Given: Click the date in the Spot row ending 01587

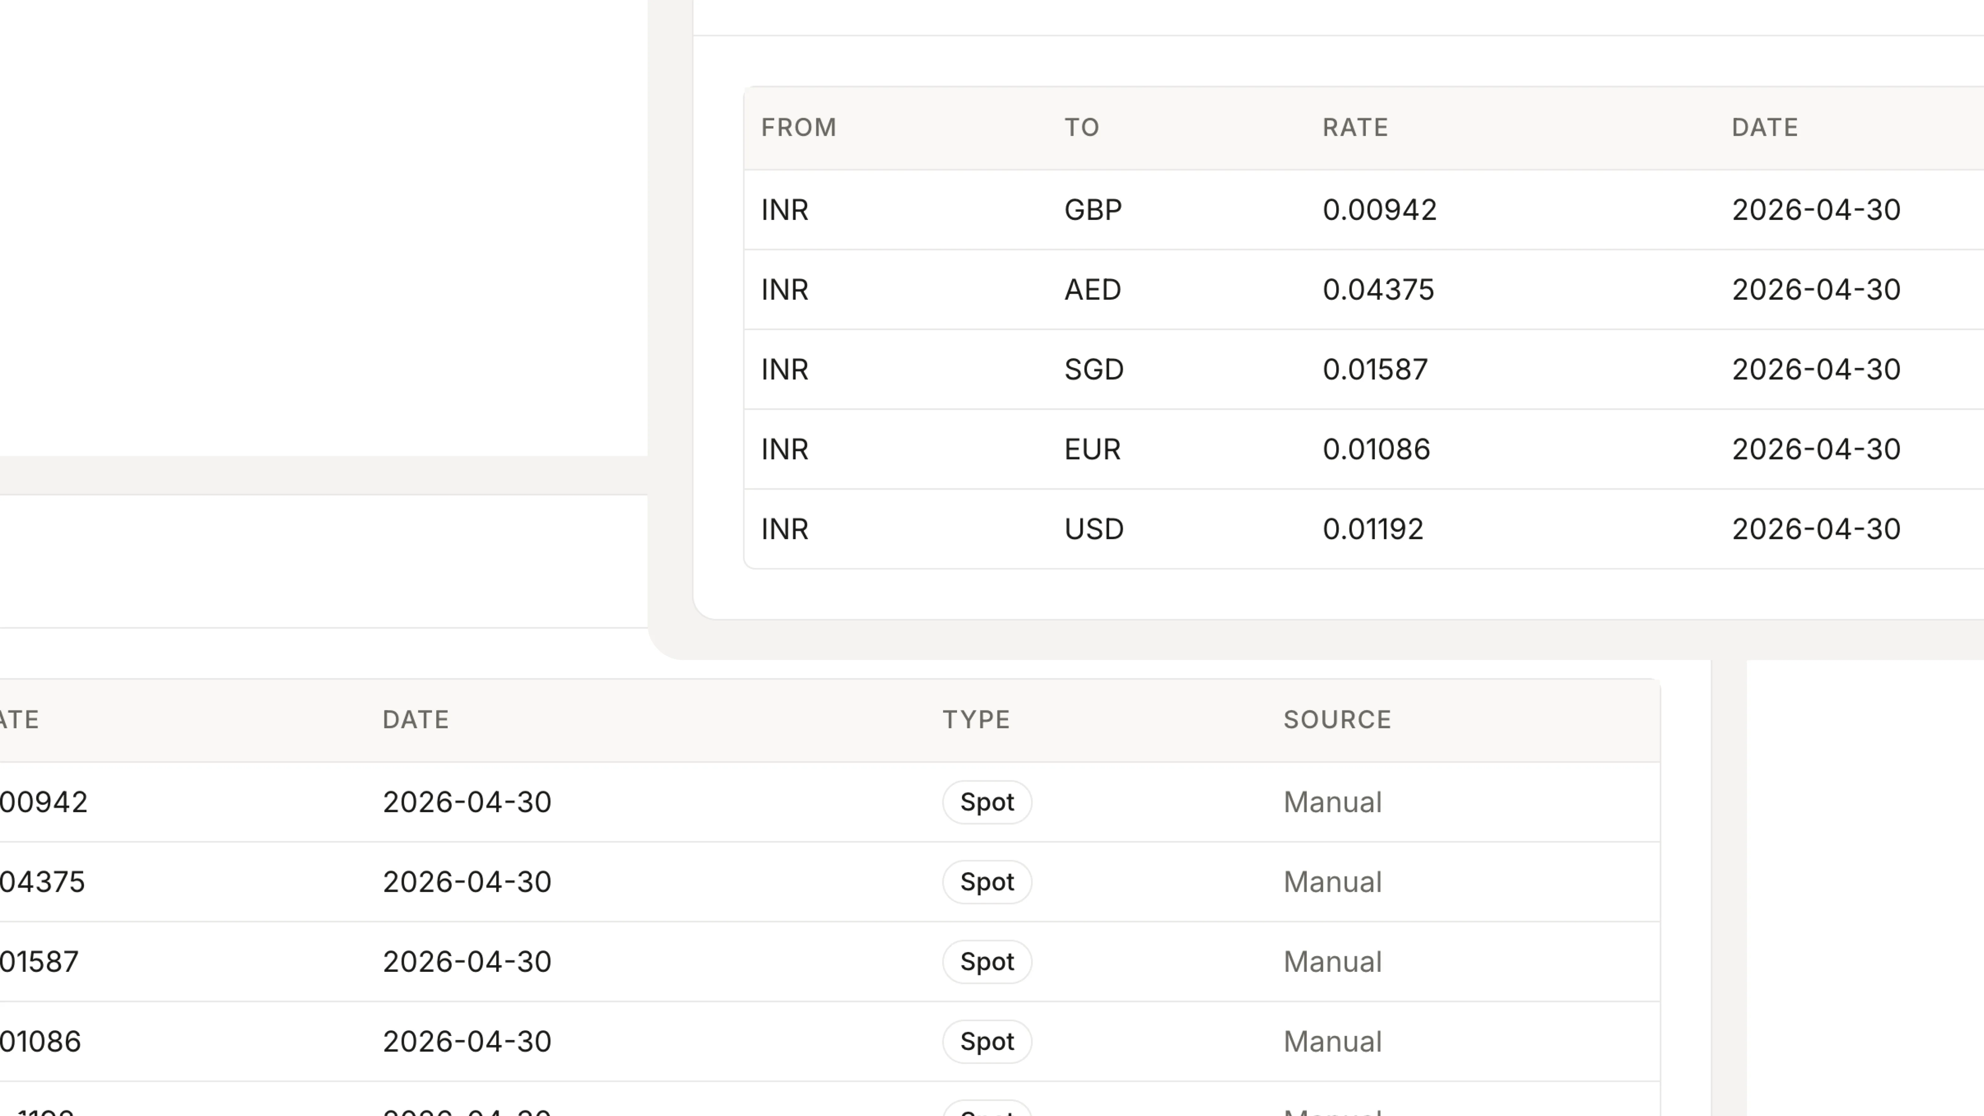Looking at the screenshot, I should click(467, 962).
